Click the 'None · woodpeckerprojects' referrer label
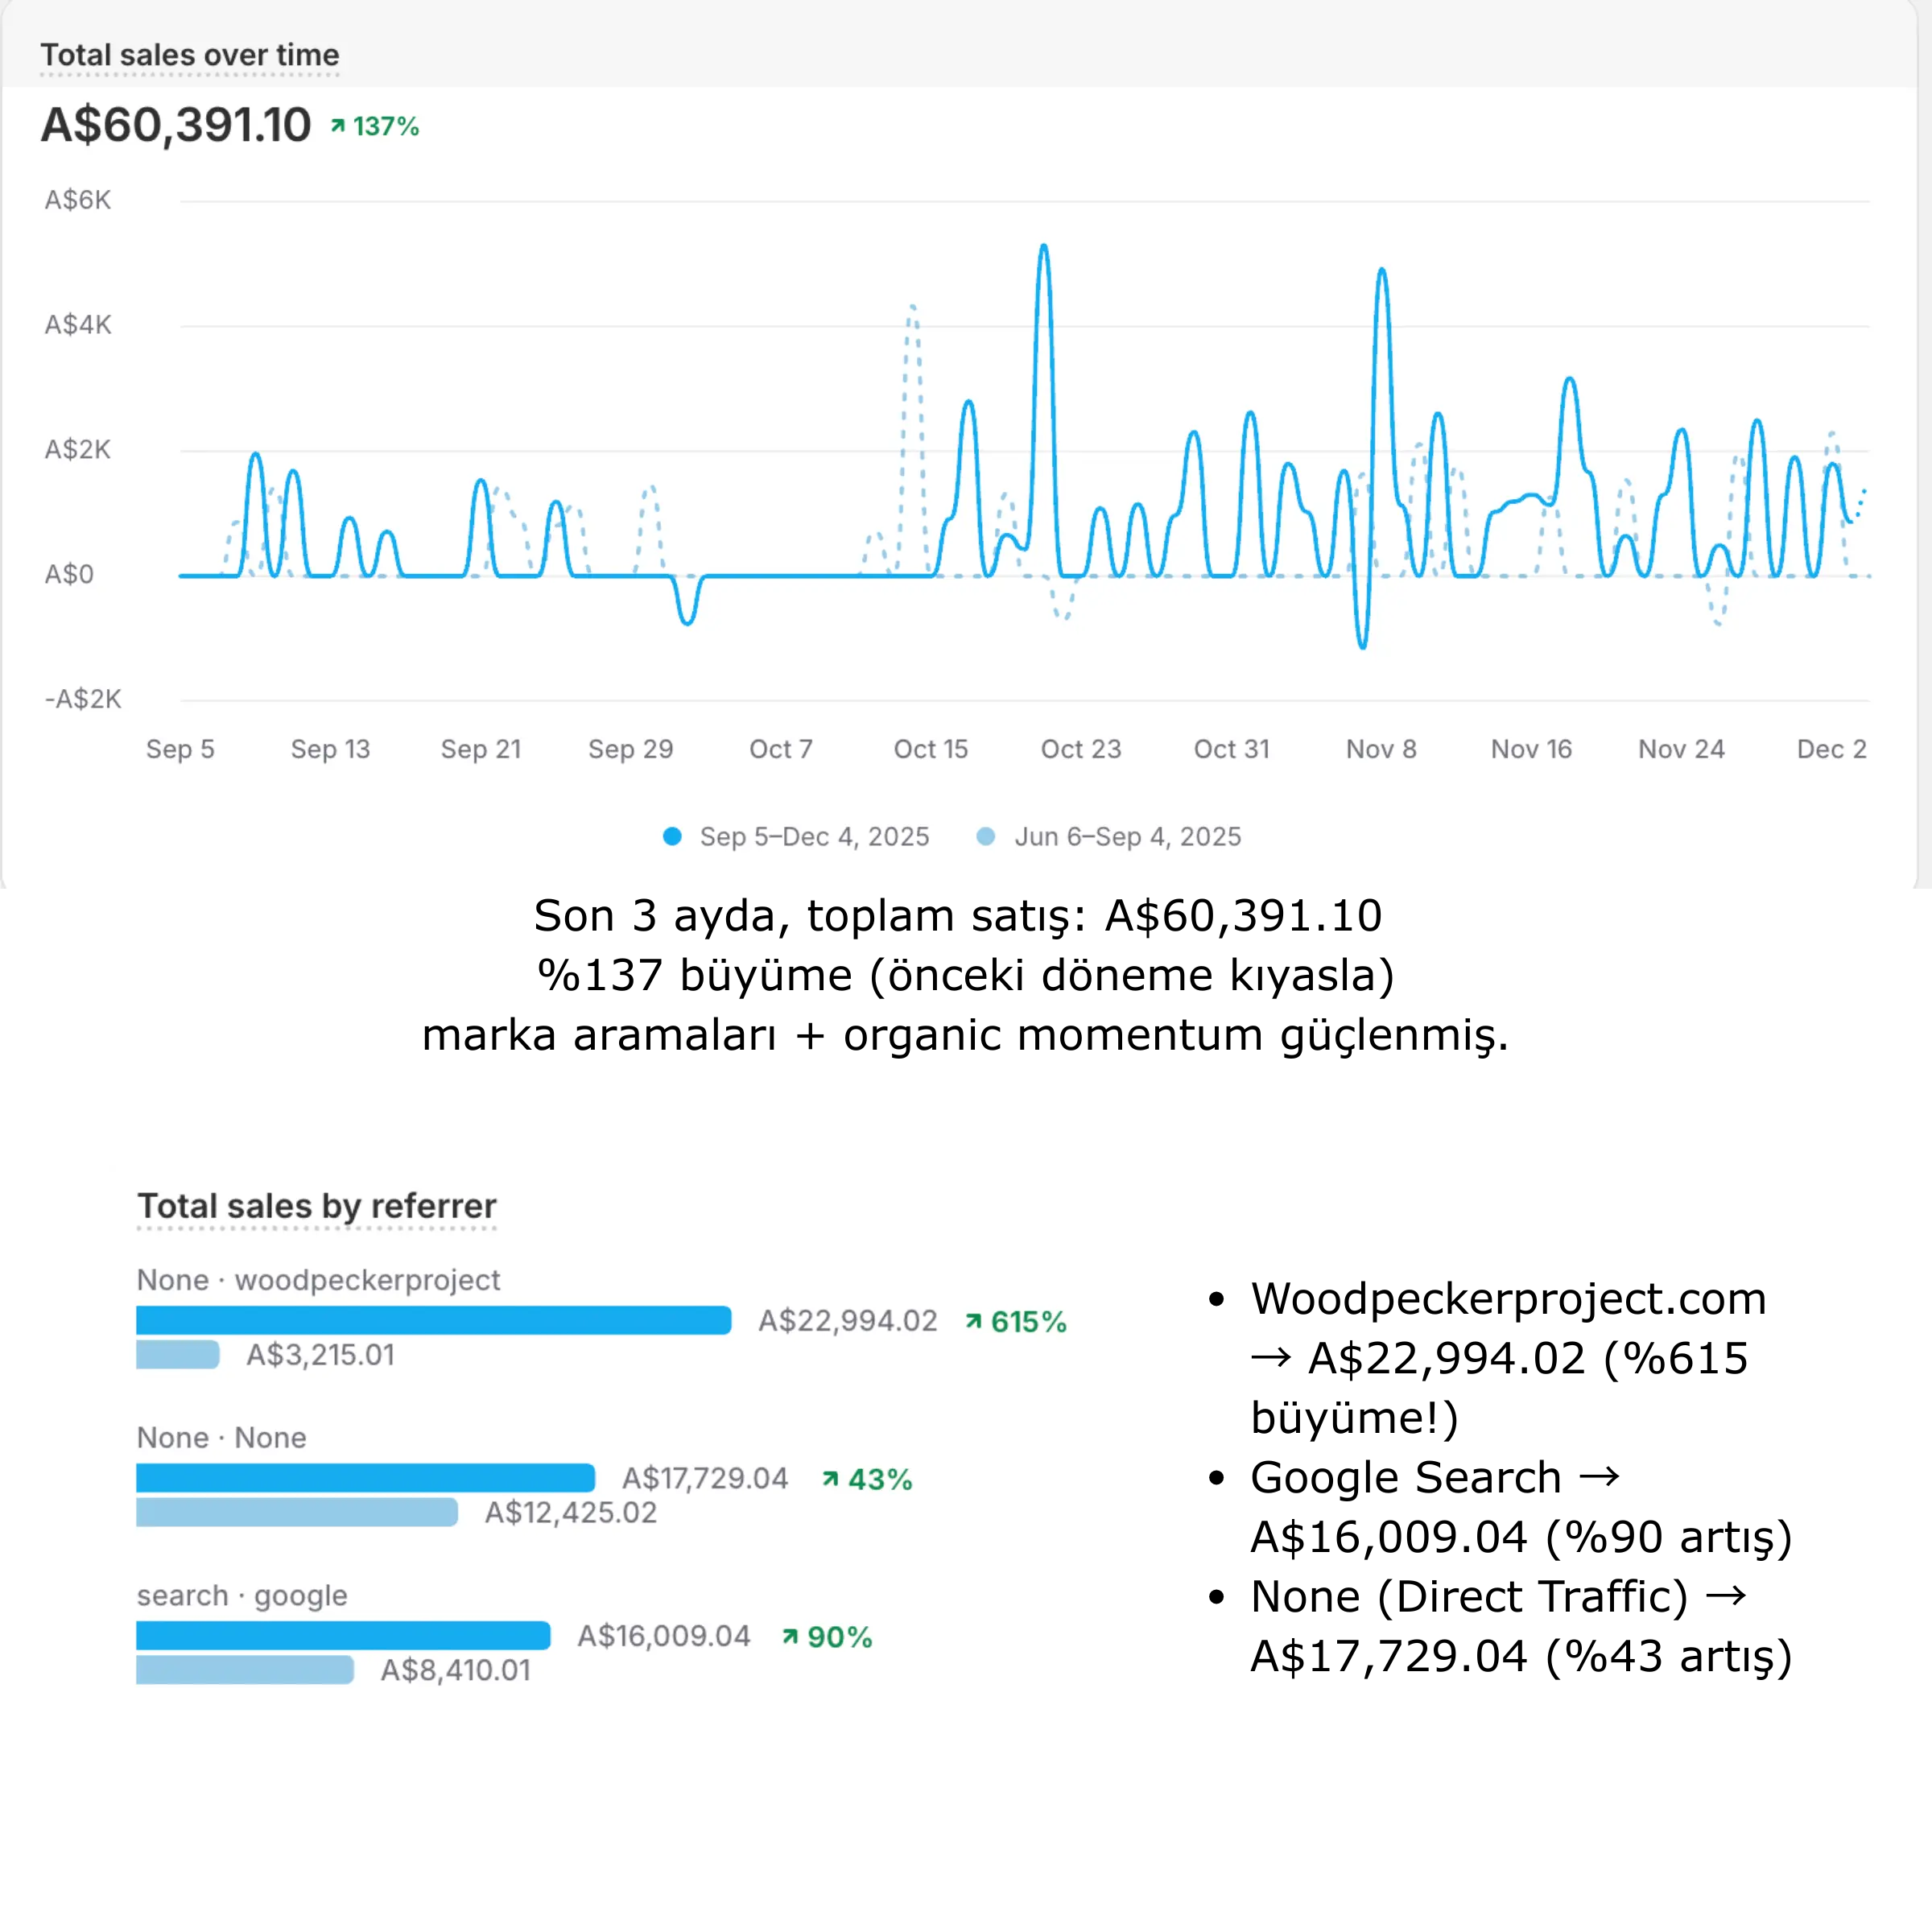 click(x=318, y=1280)
